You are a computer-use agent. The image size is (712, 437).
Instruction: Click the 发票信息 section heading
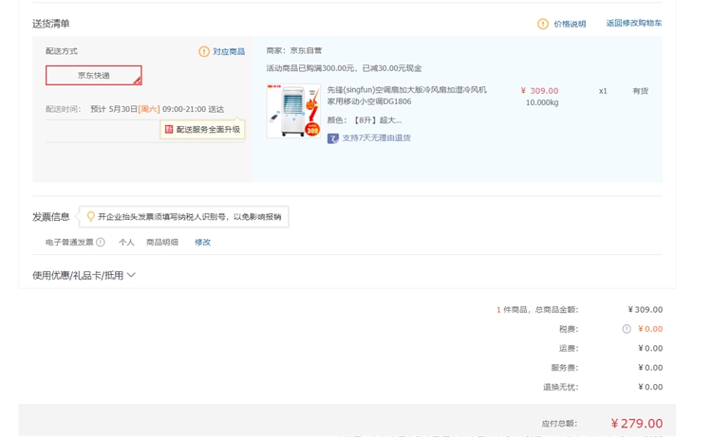pos(51,217)
